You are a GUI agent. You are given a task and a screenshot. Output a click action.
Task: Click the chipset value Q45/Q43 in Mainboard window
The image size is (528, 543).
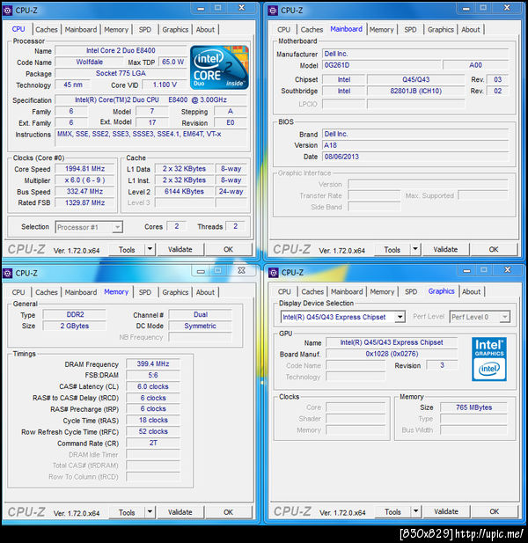tap(415, 80)
